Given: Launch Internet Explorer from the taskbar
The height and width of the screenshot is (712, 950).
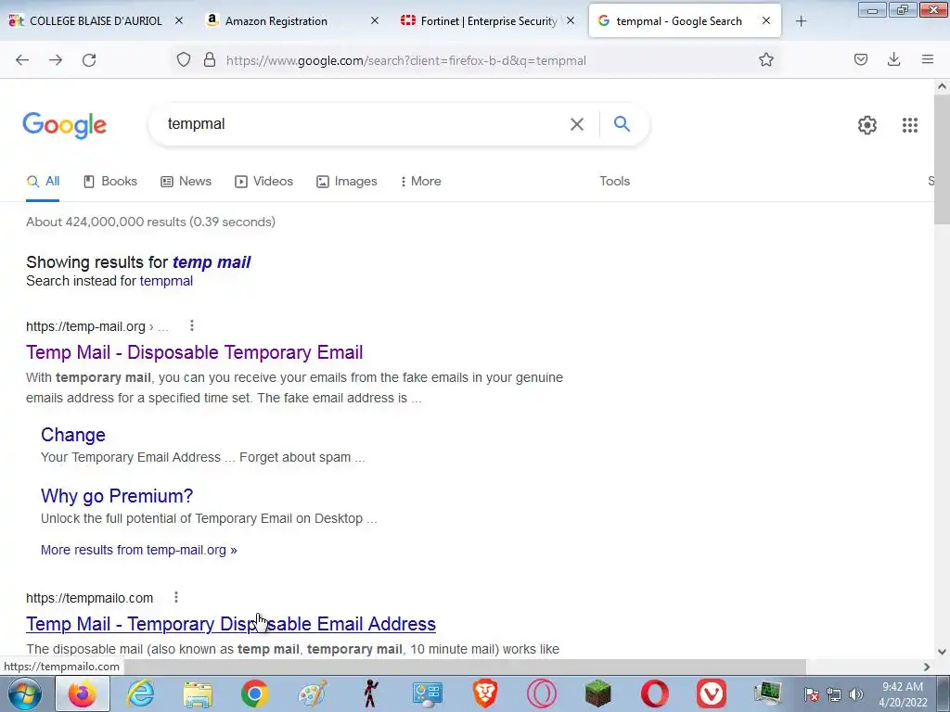Looking at the screenshot, I should [139, 693].
